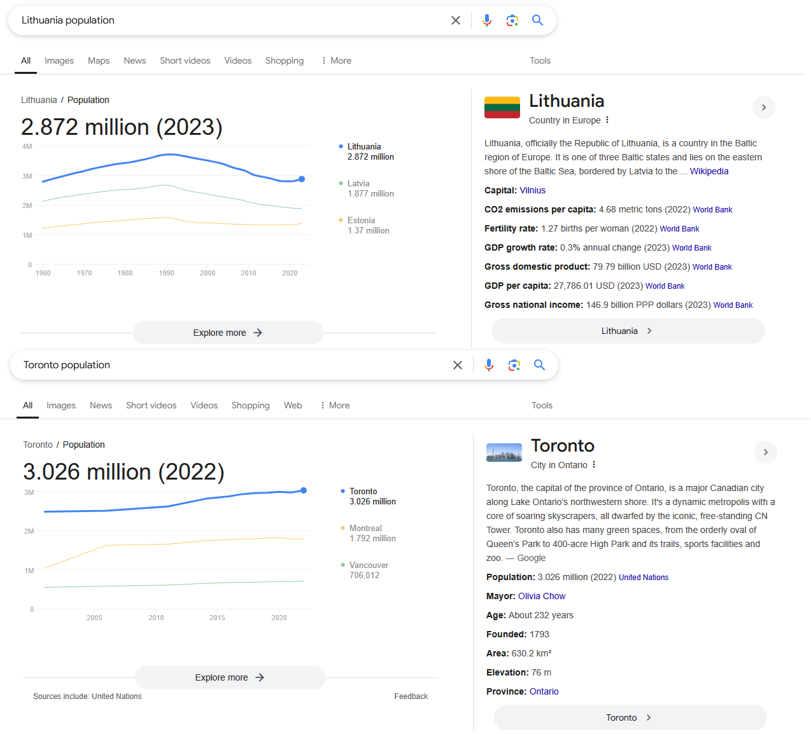811x734 pixels.
Task: Open World Bank link for CO2 emissions
Action: pyautogui.click(x=713, y=210)
